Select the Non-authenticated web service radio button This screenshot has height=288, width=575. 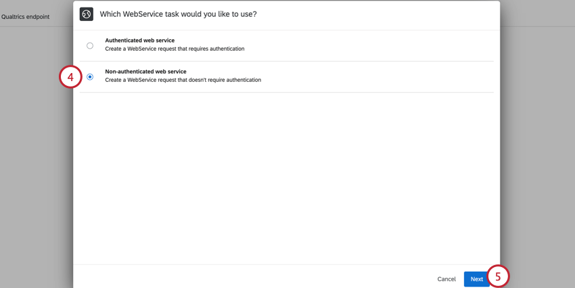[x=90, y=77]
